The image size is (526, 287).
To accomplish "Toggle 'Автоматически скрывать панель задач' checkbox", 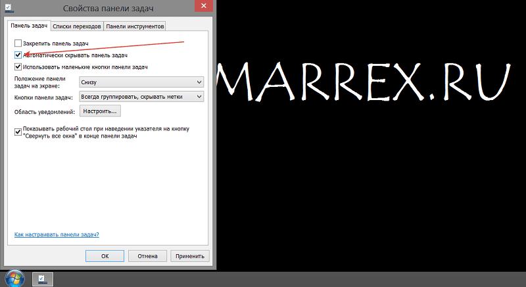I will click(x=18, y=55).
